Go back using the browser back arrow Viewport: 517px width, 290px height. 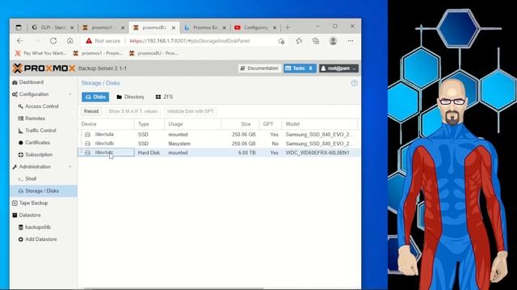coord(19,41)
